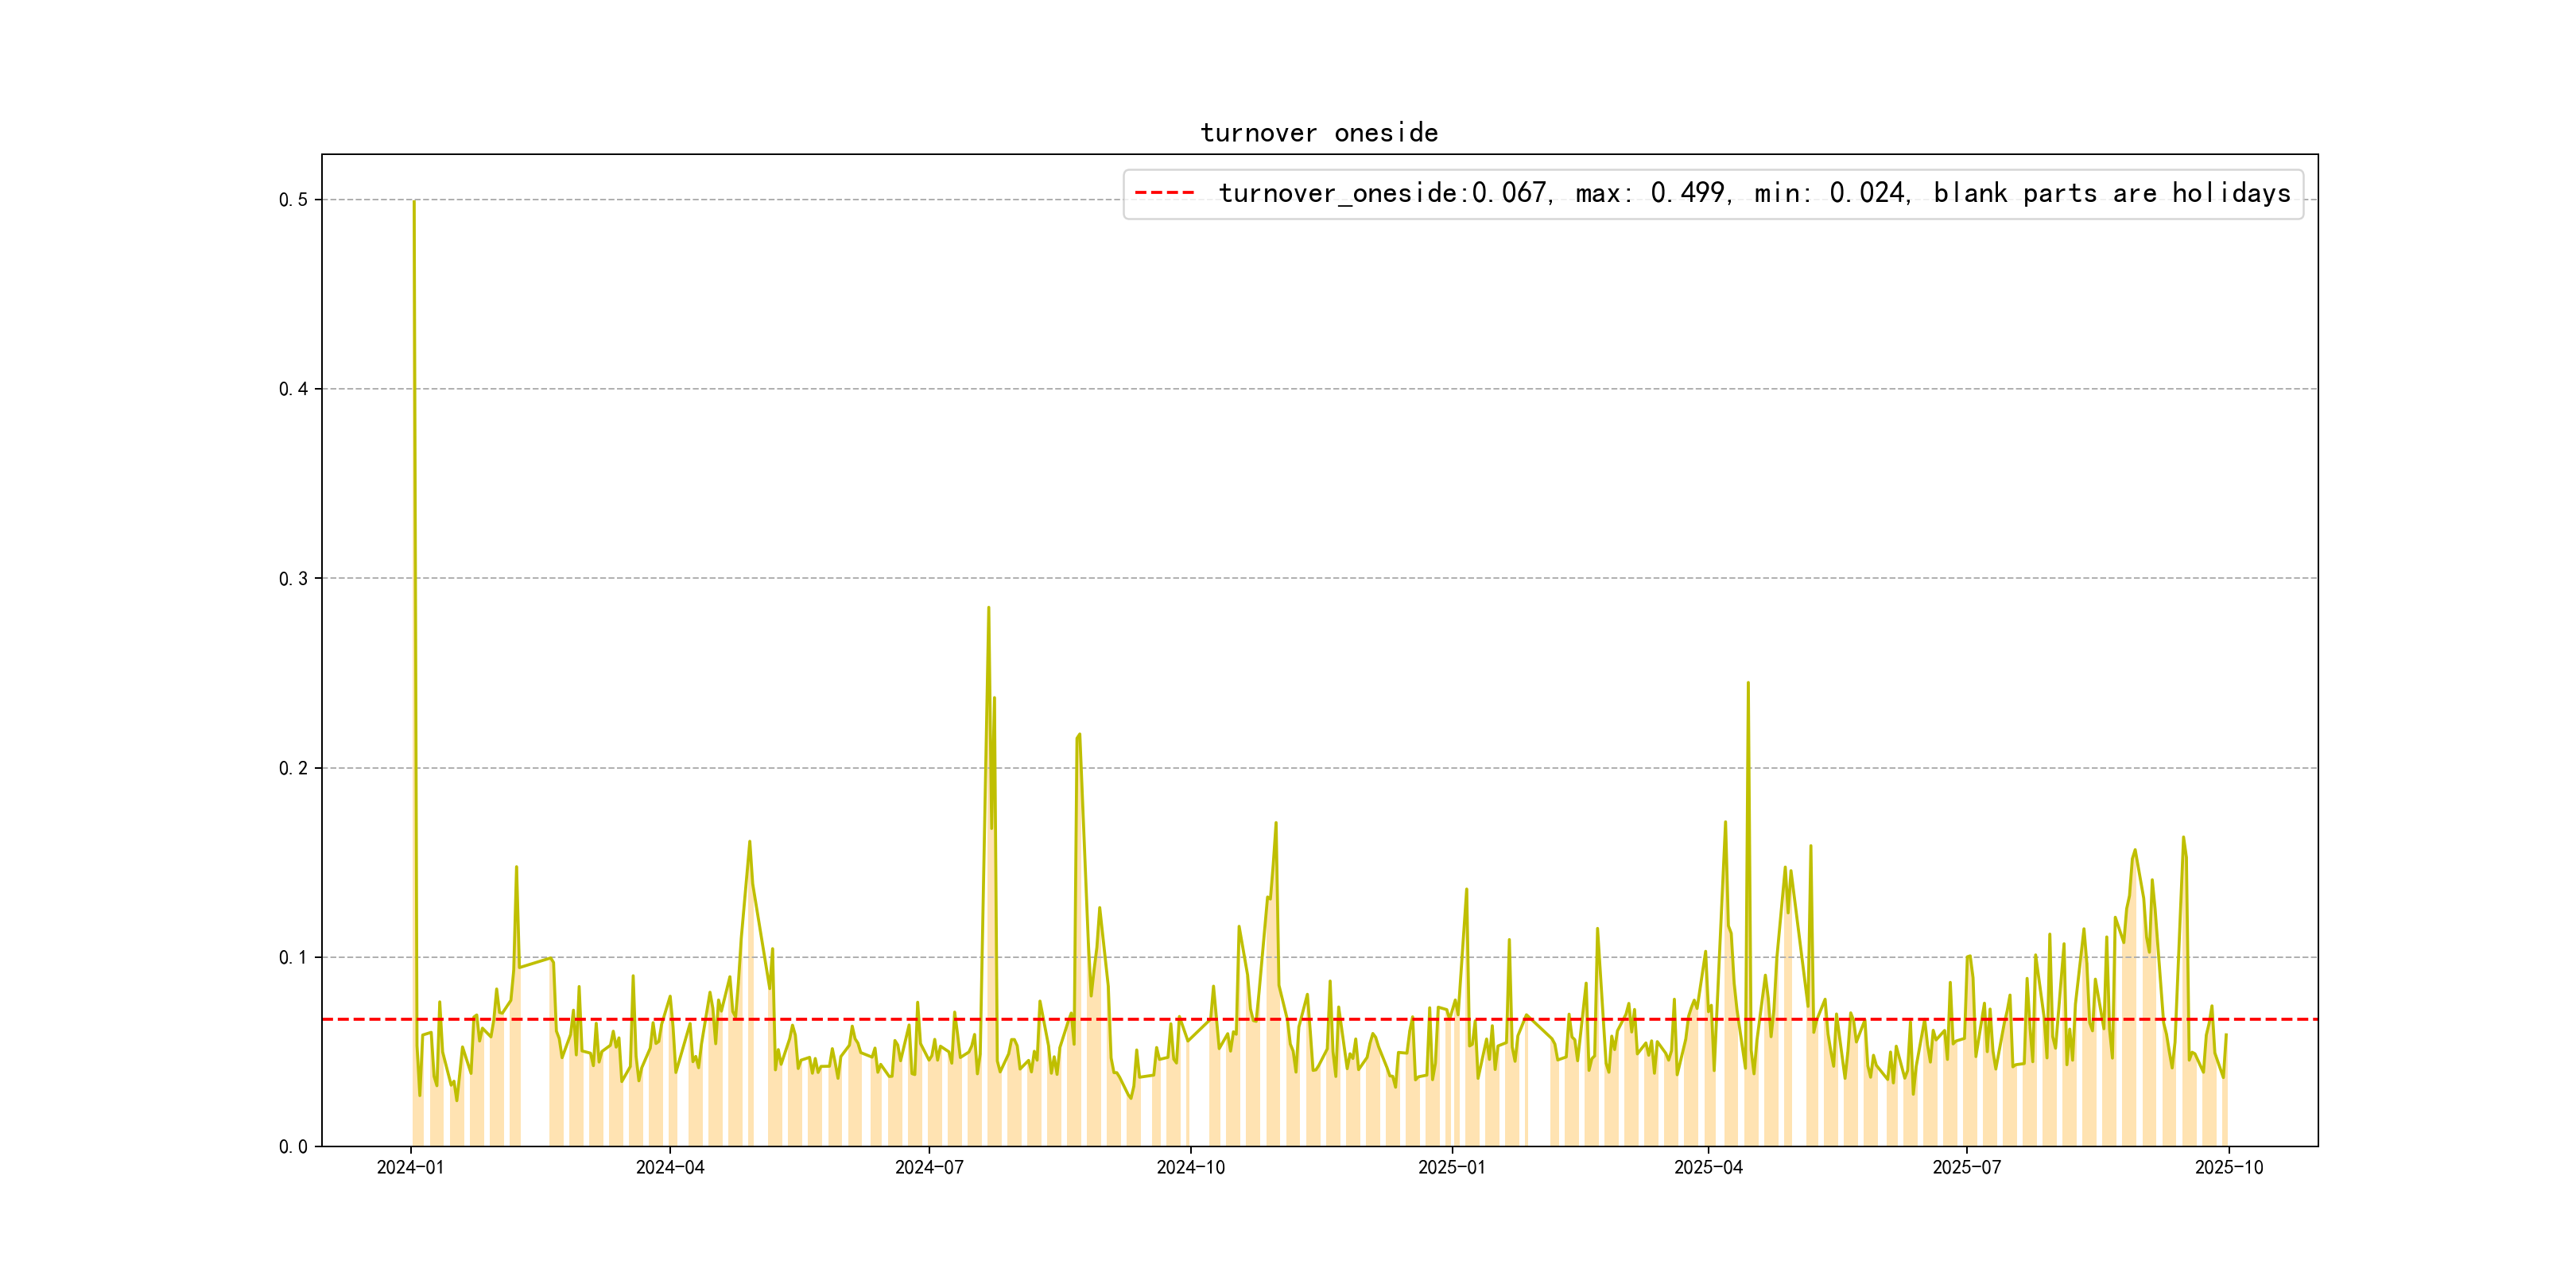Click the 2025-10 x-axis label

point(2228,1167)
